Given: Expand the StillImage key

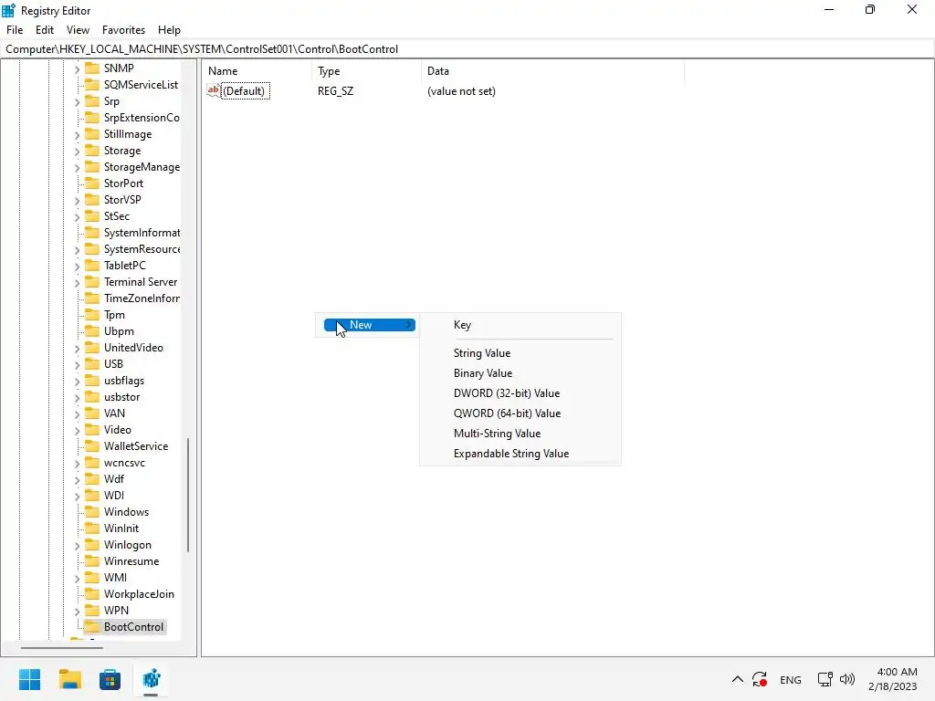Looking at the screenshot, I should [x=77, y=135].
